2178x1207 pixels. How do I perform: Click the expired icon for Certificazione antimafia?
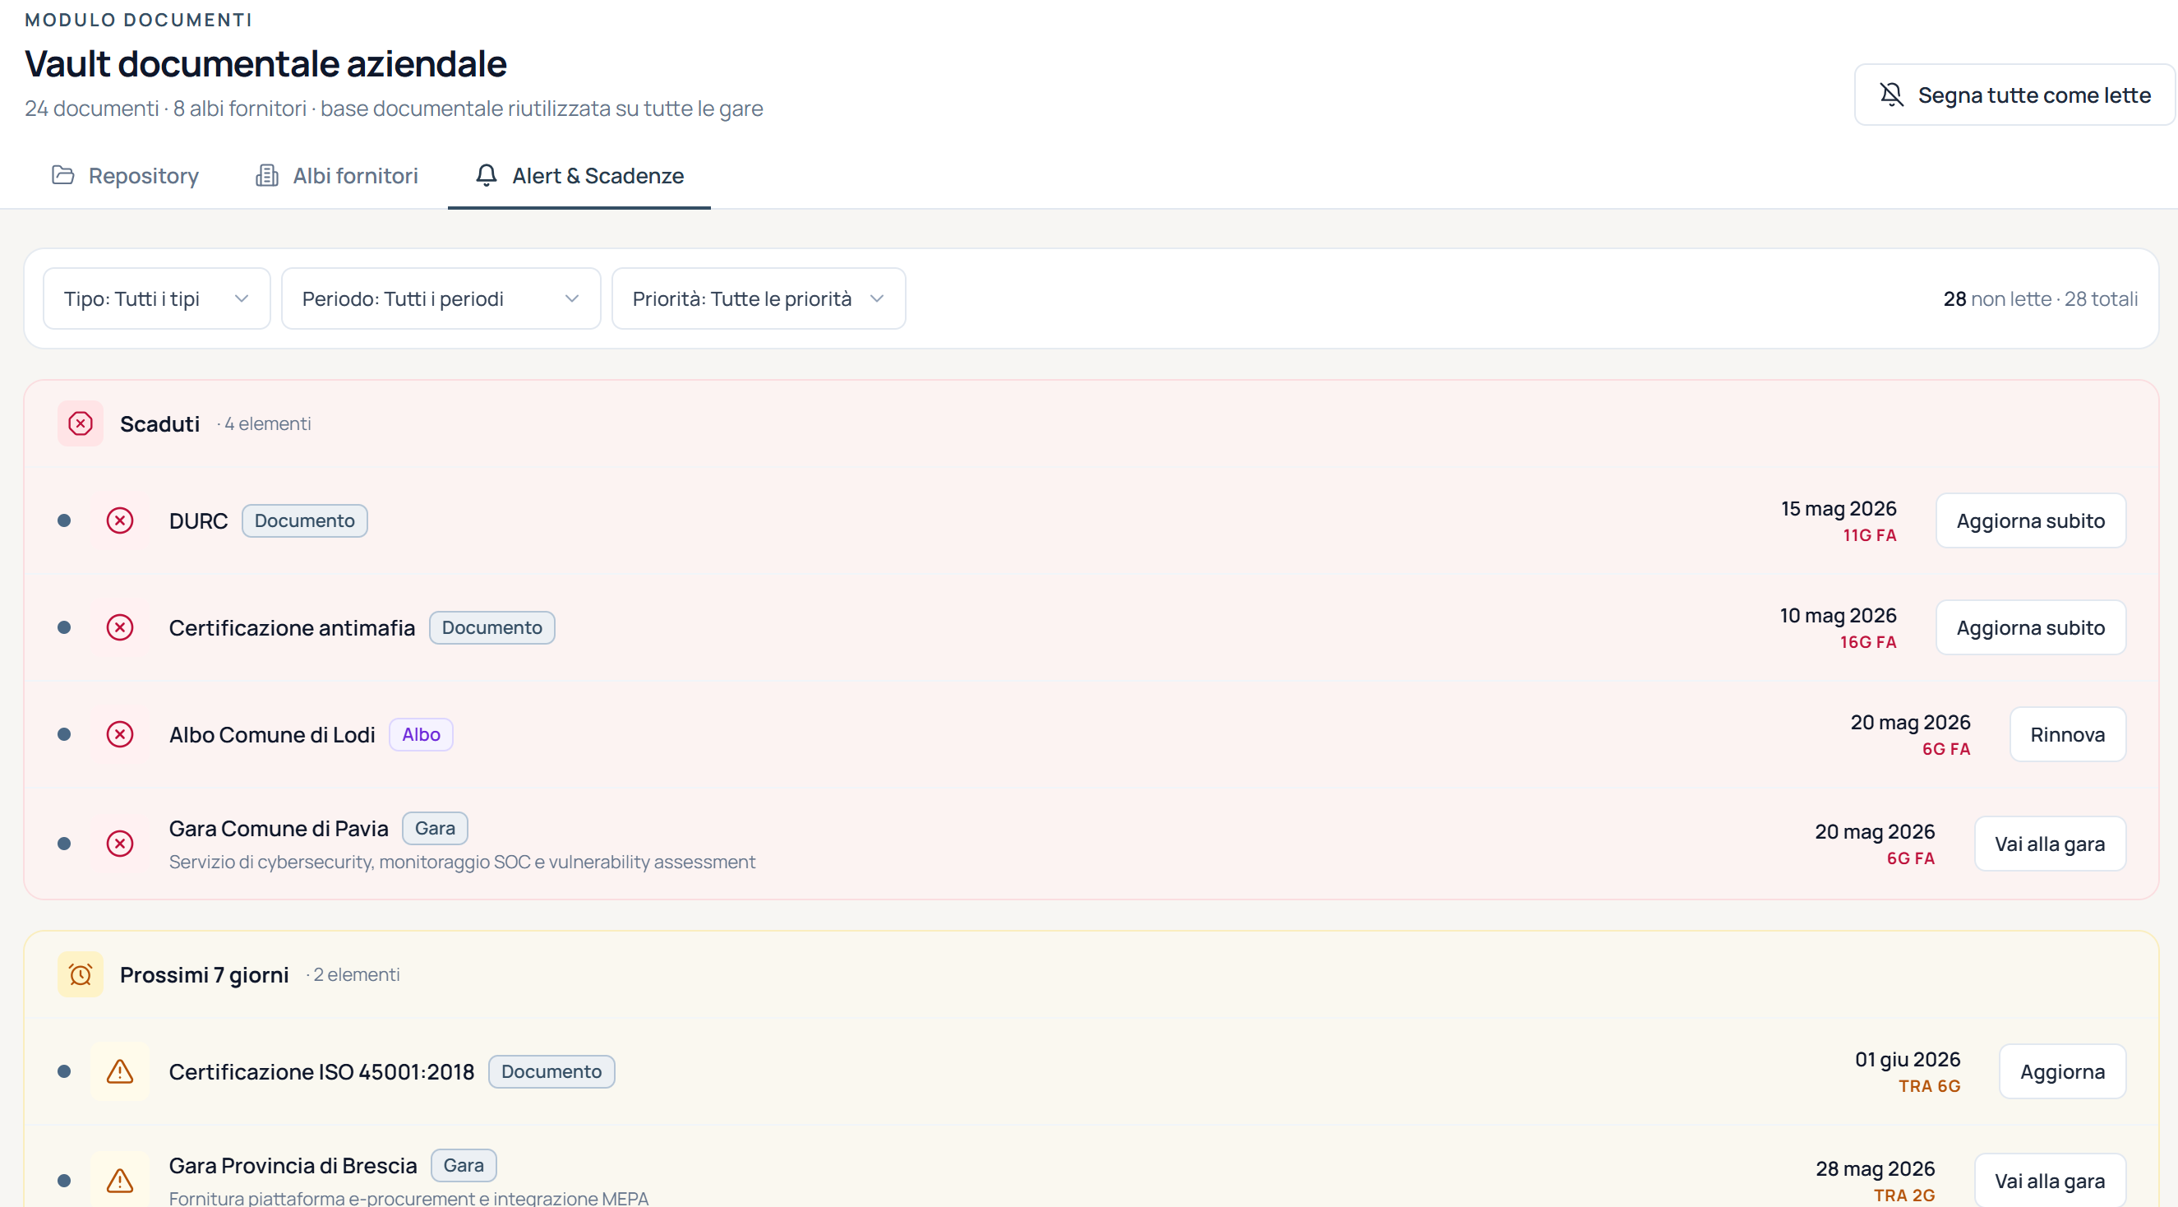click(x=120, y=627)
